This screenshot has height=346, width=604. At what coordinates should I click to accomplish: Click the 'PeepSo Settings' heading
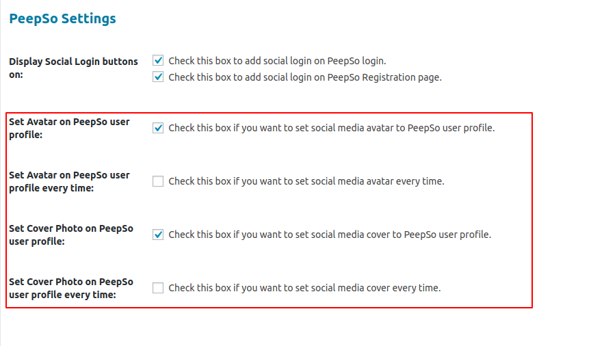pos(62,19)
